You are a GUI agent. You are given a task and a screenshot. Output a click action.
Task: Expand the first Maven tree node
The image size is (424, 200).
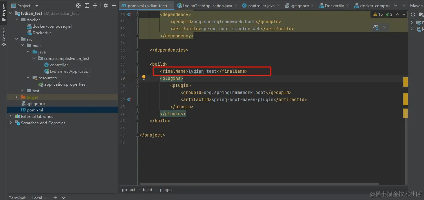point(412,23)
